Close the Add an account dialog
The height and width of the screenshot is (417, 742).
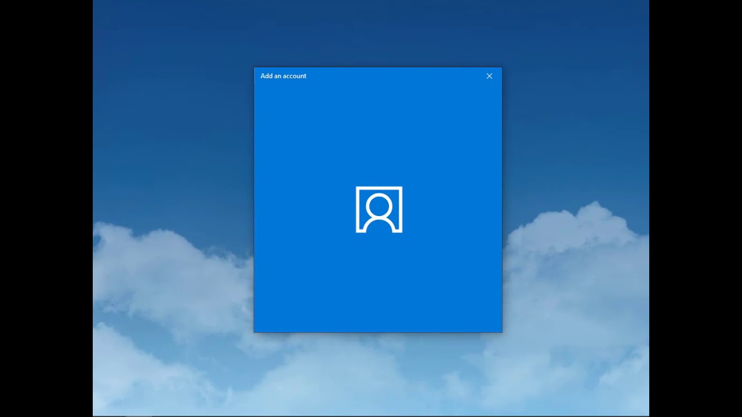click(489, 76)
